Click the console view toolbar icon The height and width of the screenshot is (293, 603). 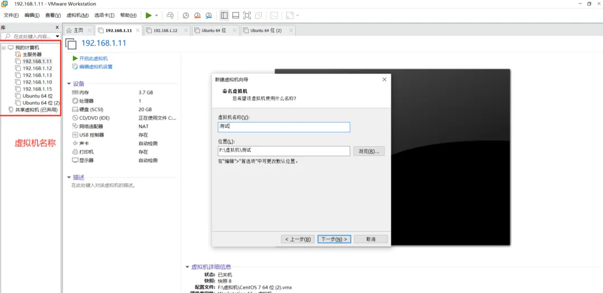coord(274,16)
